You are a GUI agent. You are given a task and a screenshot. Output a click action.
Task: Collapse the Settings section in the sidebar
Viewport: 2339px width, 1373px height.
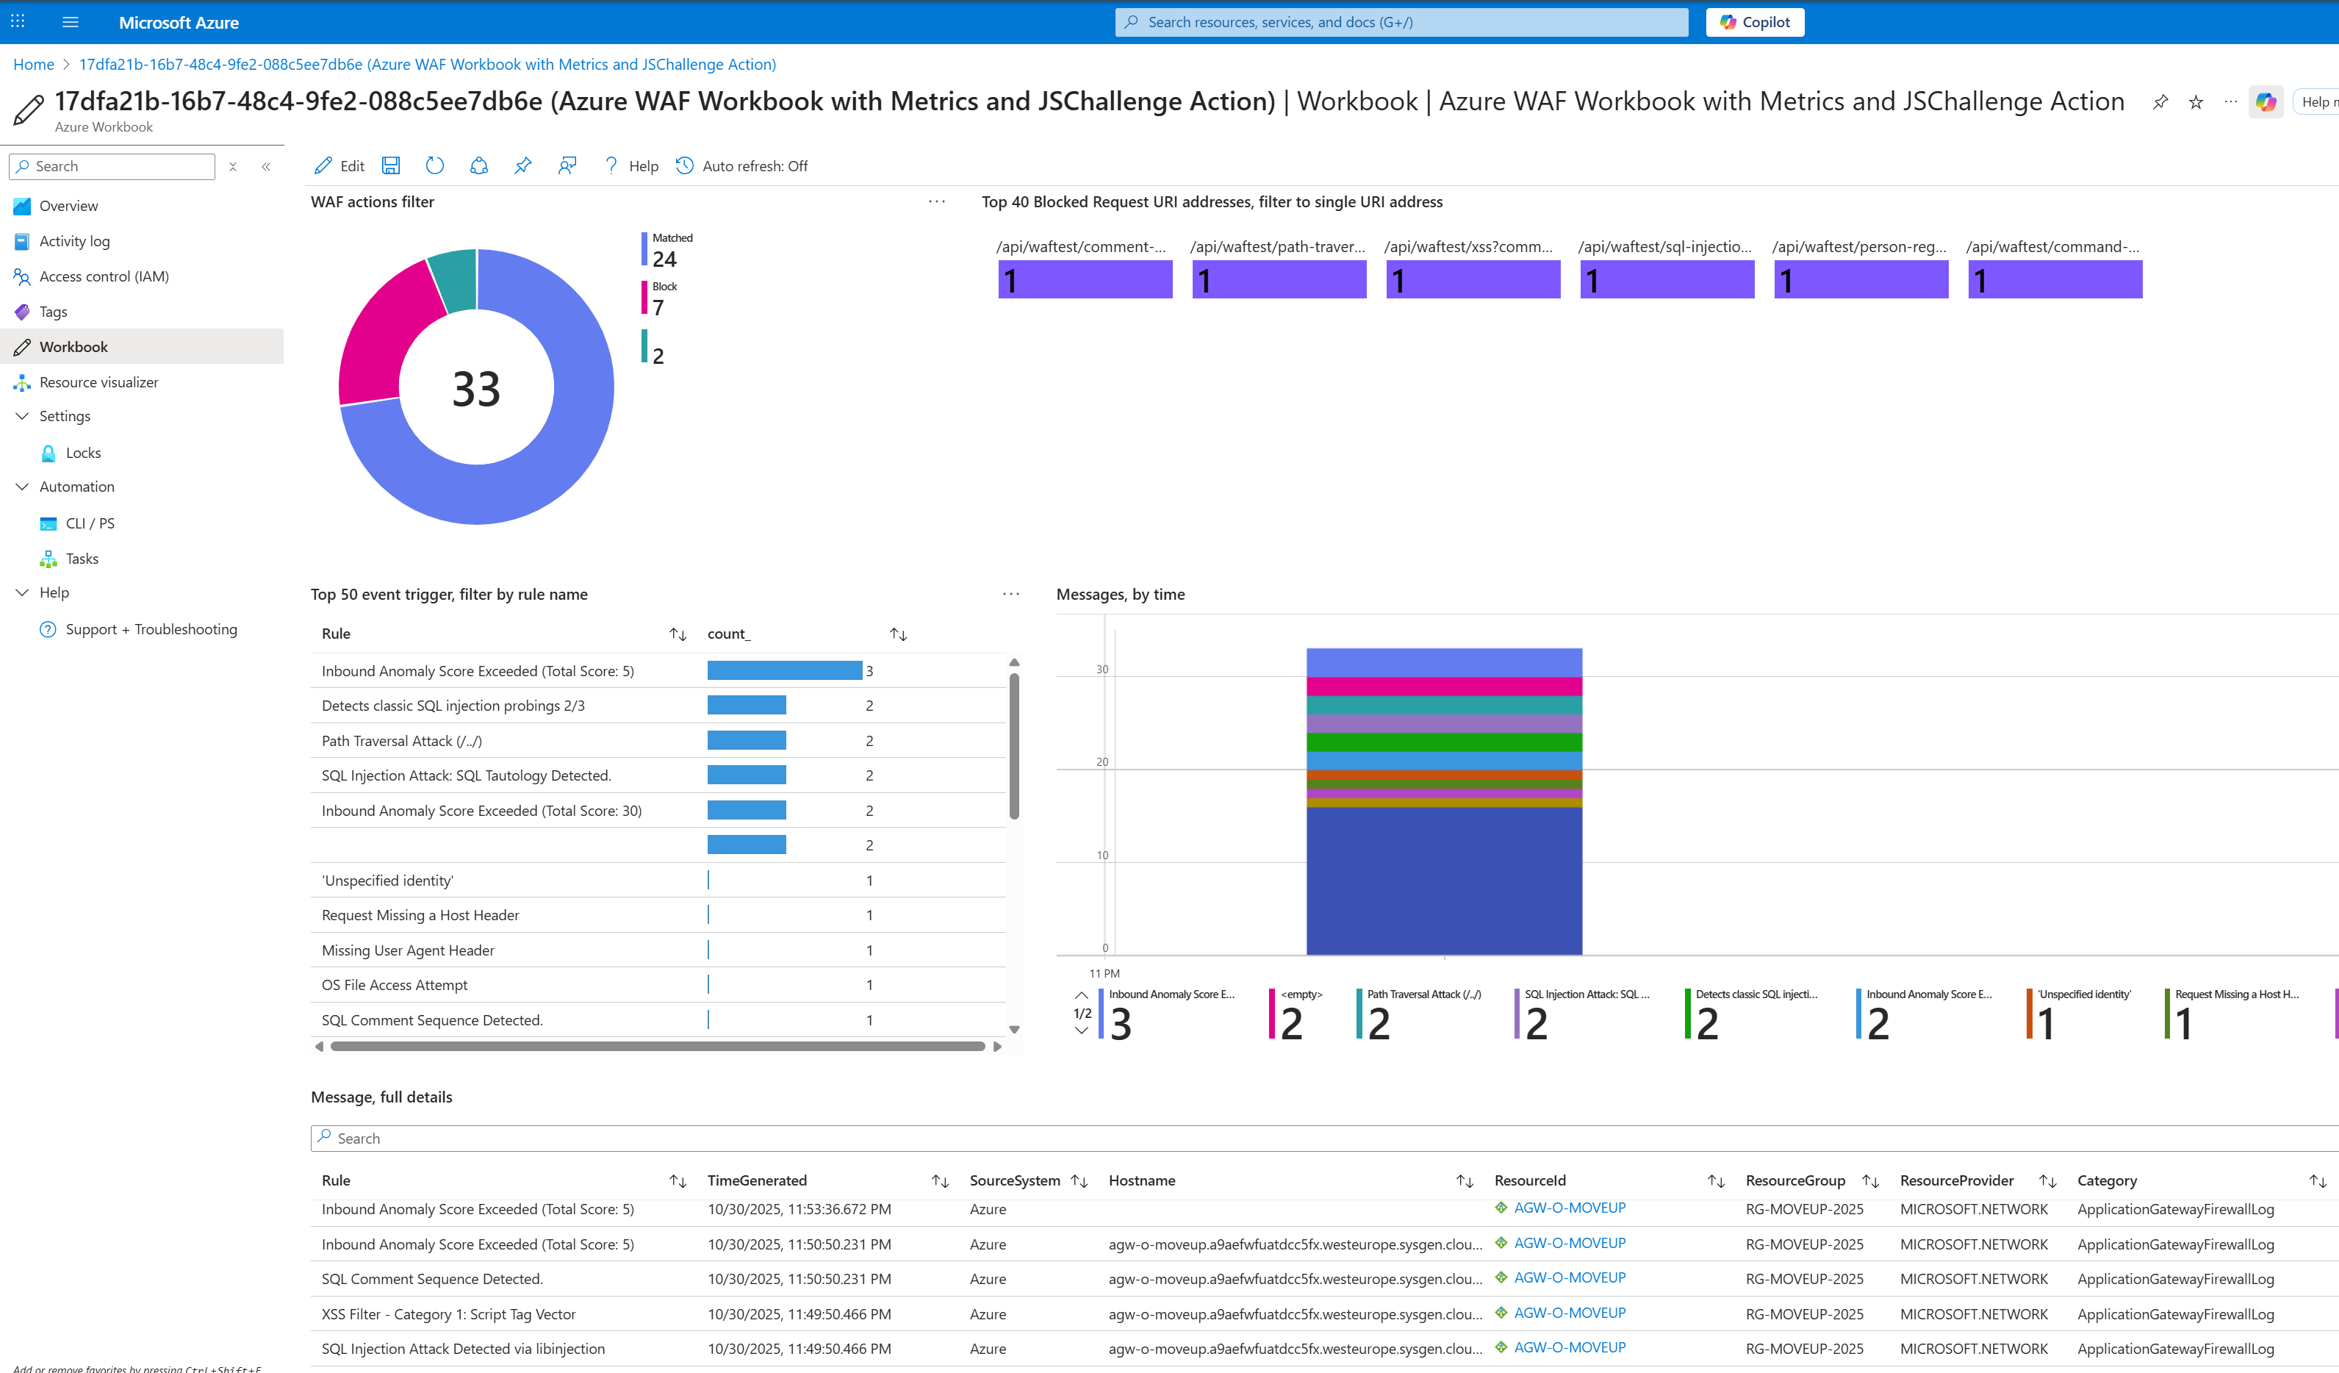22,416
